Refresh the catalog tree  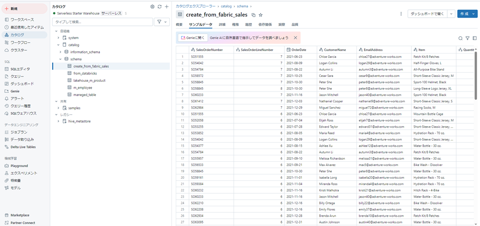[160, 6]
